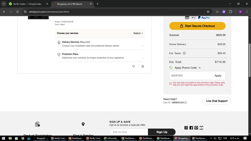Click the product thumbnail image
This screenshot has width=251, height=141.
[x=38, y=17]
